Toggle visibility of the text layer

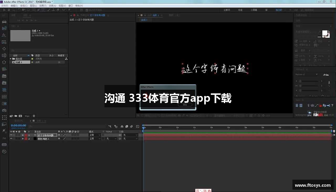click(x=11, y=135)
